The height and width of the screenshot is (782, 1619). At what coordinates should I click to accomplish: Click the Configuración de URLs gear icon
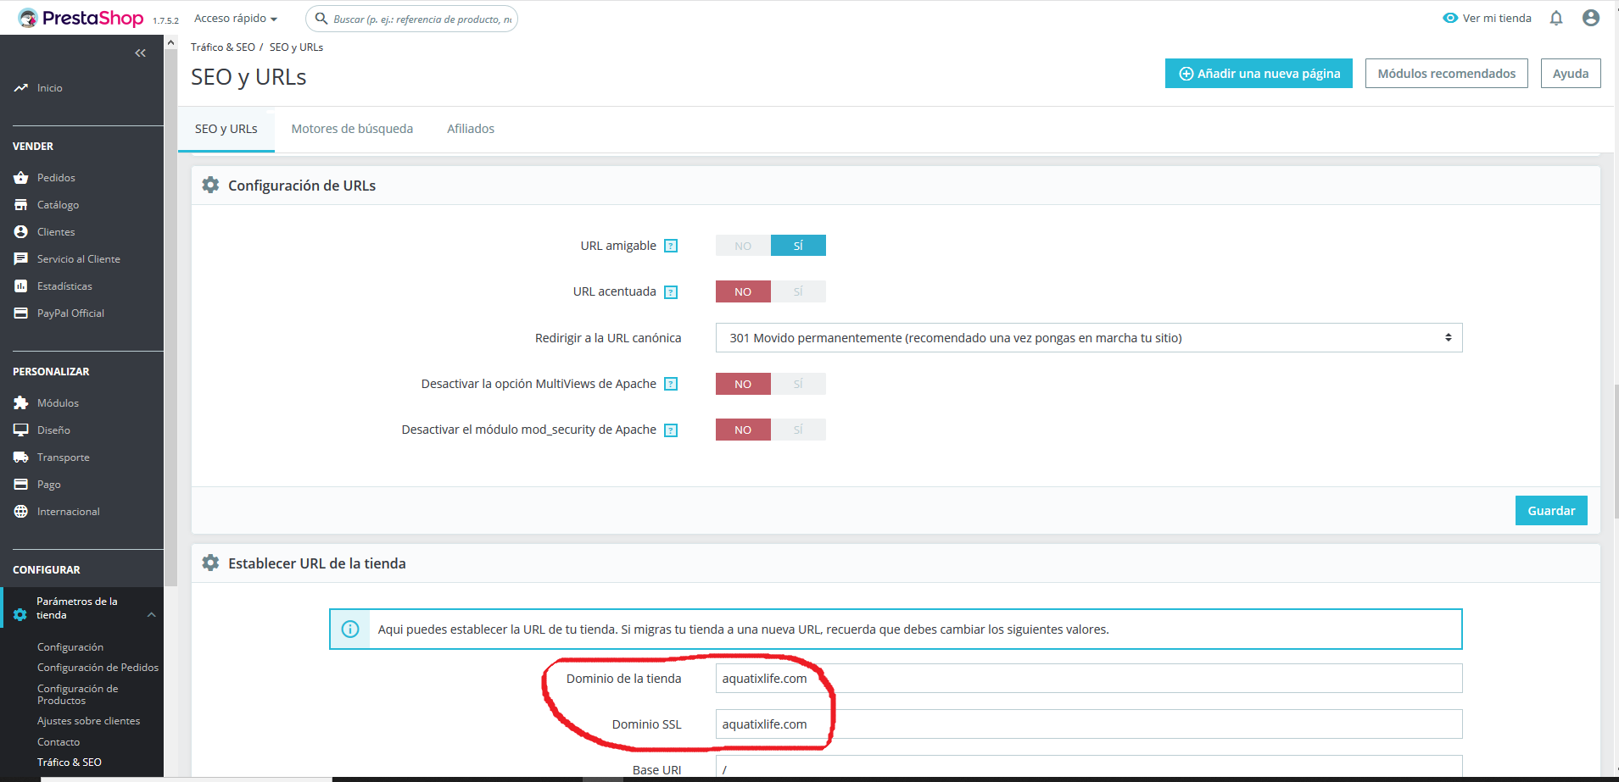[210, 185]
